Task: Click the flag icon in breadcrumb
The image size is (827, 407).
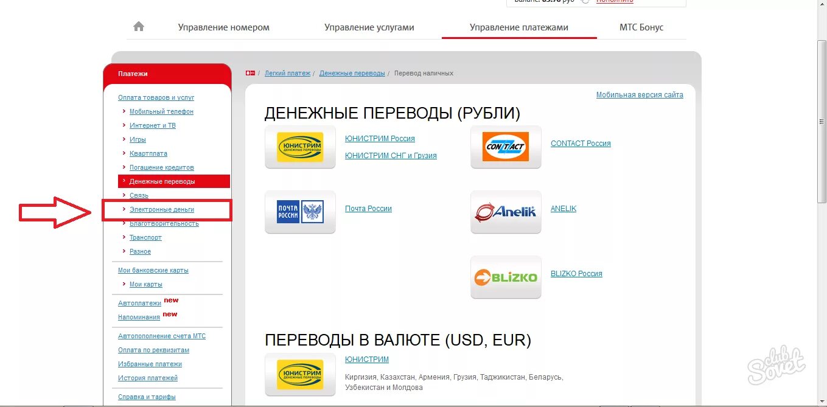Action: [x=250, y=73]
